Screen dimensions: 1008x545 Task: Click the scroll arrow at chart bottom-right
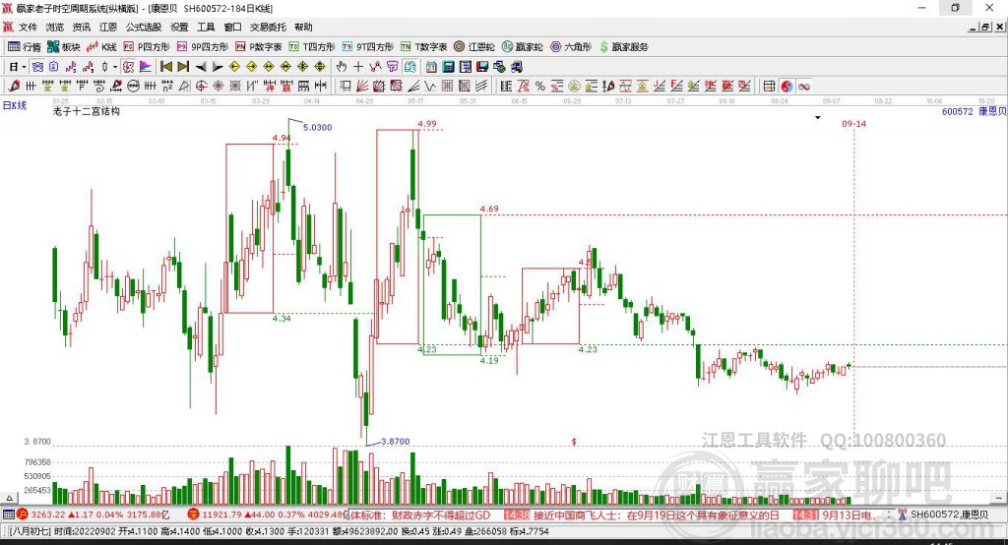coord(999,498)
